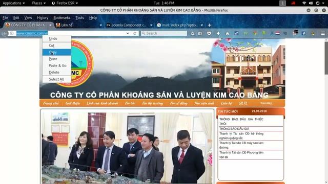
Task: Click the Search input field
Action: [x=164, y=33]
